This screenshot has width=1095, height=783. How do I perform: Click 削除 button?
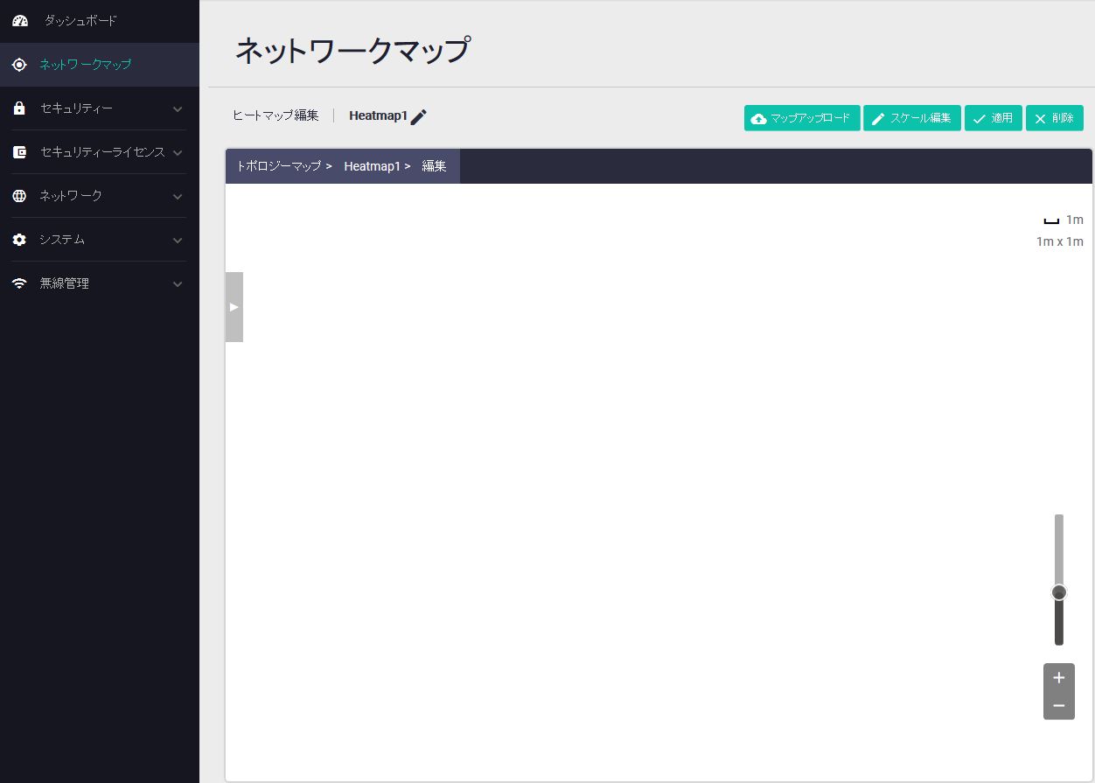(x=1055, y=118)
